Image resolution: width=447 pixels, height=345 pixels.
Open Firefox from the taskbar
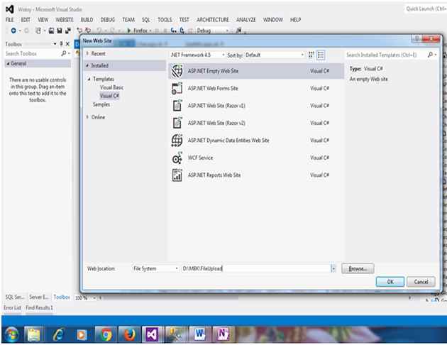click(x=129, y=334)
